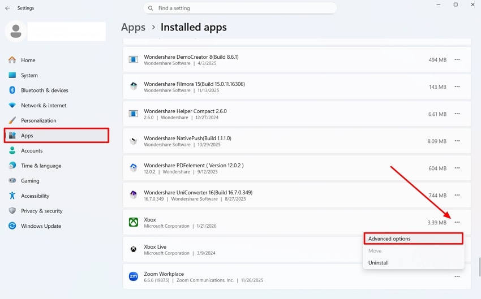Viewport: 481px width, 299px height.
Task: Click the Settings window title text
Action: point(26,8)
